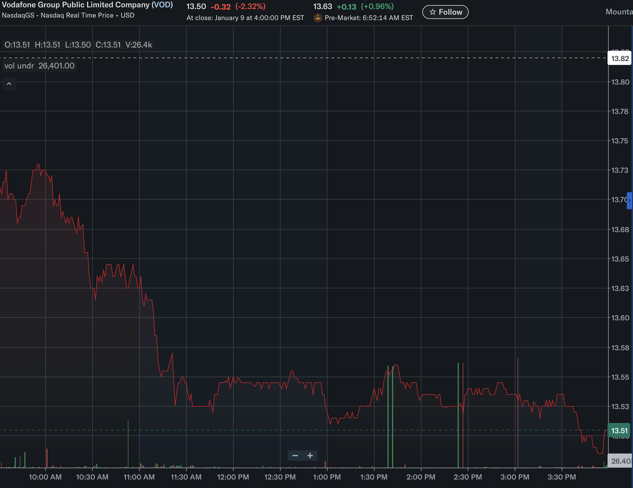
Task: Follow the Vodafone stock
Action: 445,12
